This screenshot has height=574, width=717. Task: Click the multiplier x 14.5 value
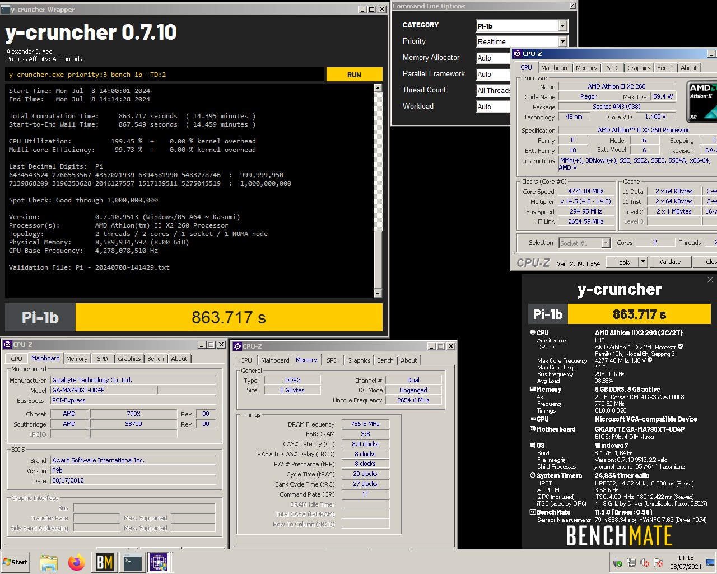click(586, 201)
